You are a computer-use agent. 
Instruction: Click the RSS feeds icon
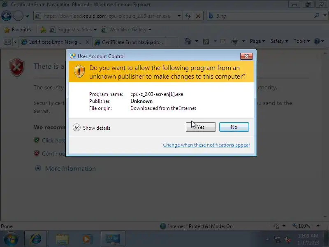(206, 42)
